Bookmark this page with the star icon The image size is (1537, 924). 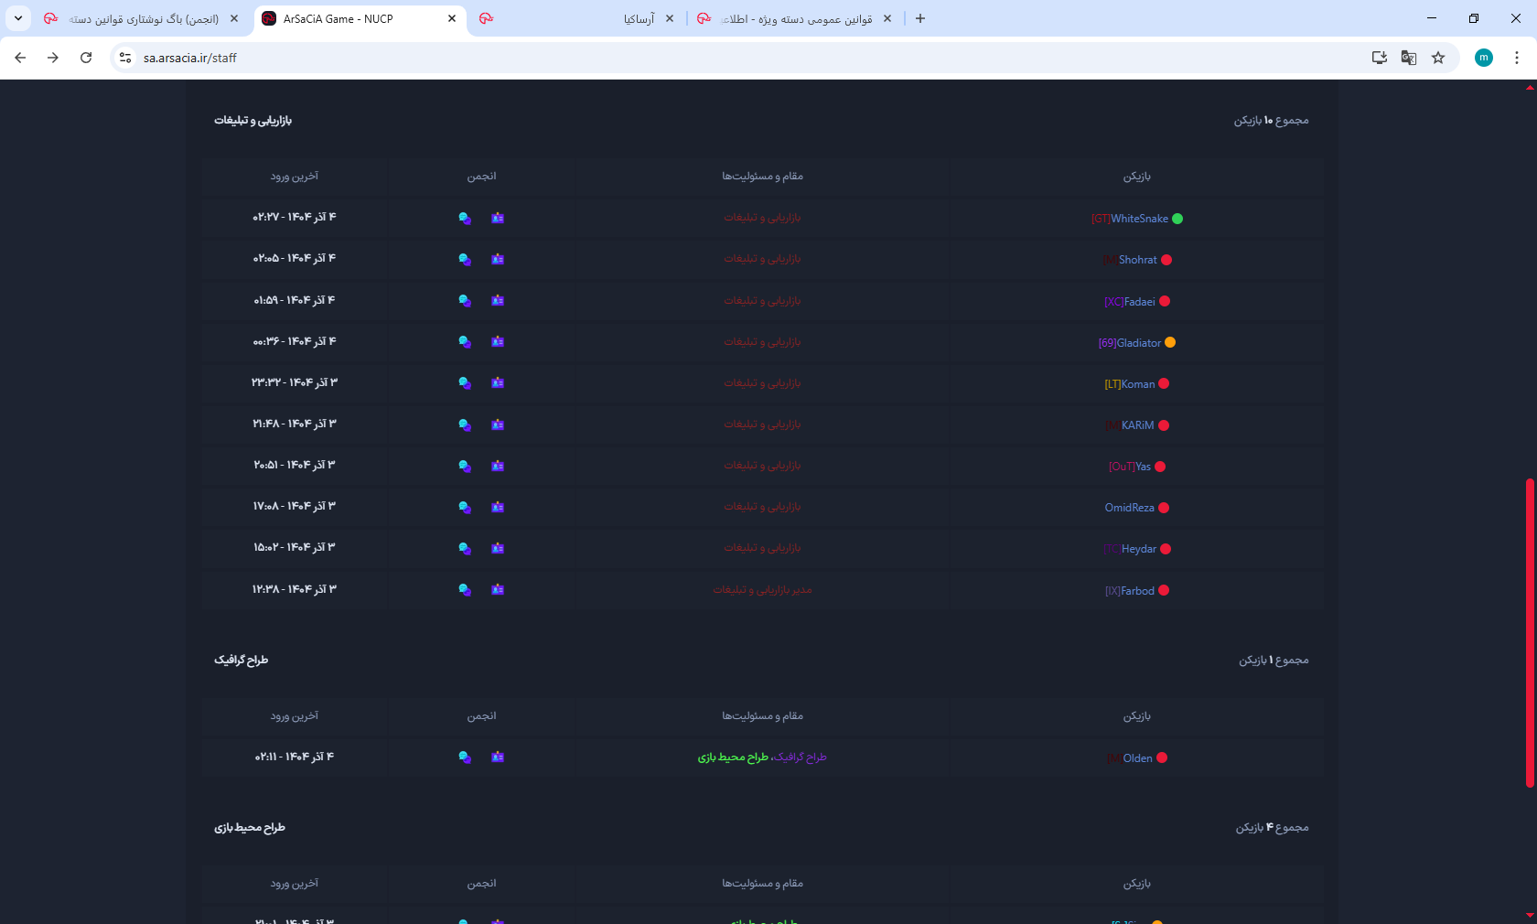1438,58
